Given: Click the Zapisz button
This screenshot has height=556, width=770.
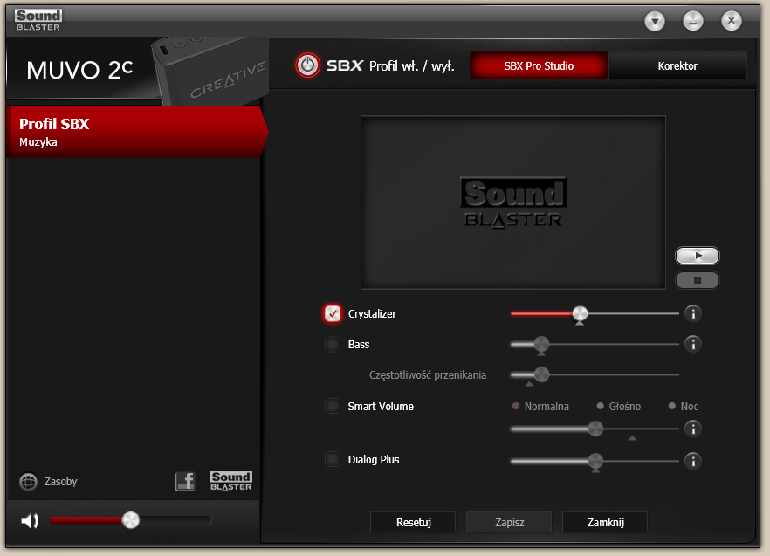Looking at the screenshot, I should click(509, 522).
